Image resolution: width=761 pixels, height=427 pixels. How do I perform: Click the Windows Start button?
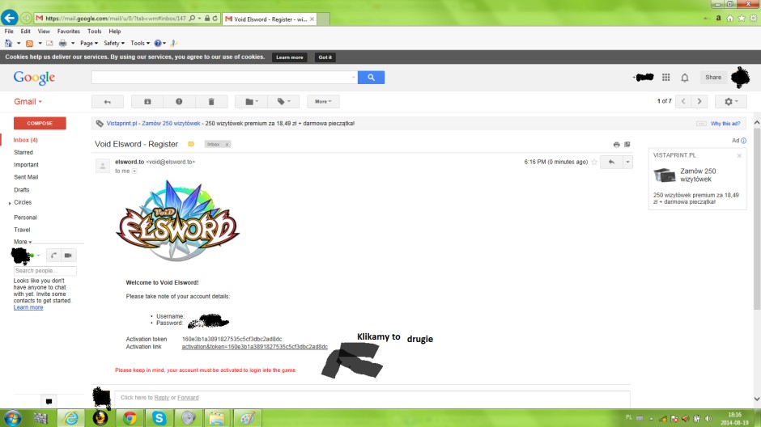pyautogui.click(x=13, y=418)
